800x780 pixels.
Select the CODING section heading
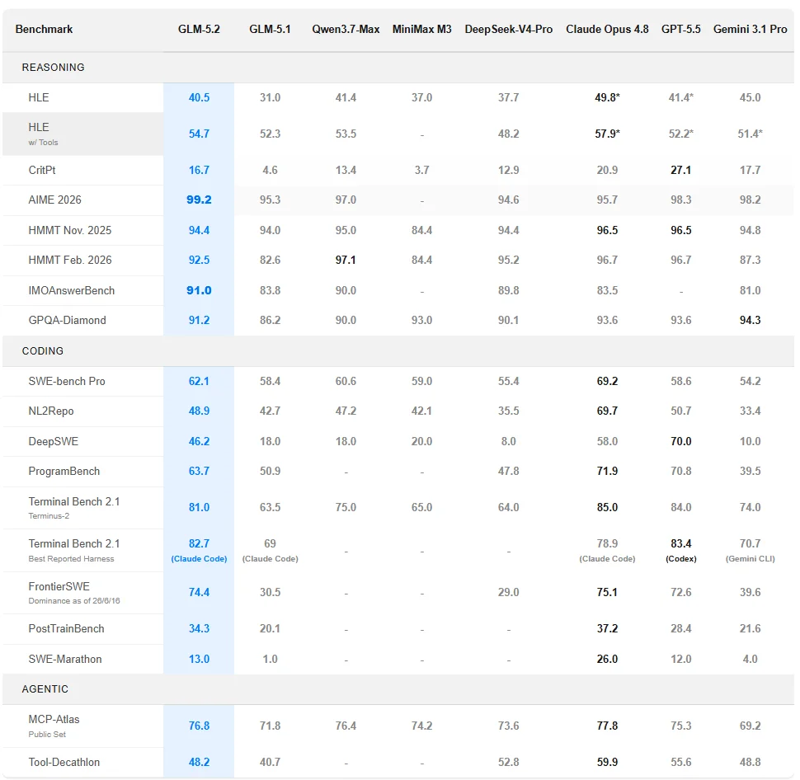click(42, 351)
